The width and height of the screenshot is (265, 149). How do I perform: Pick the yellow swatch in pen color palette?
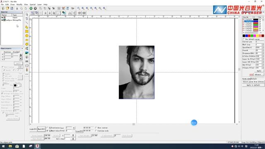[x=258, y=36]
